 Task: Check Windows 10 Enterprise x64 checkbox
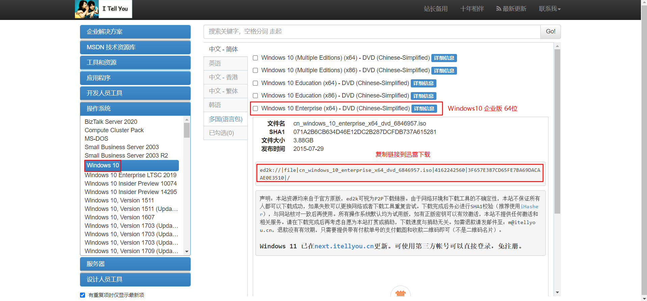pyautogui.click(x=255, y=109)
